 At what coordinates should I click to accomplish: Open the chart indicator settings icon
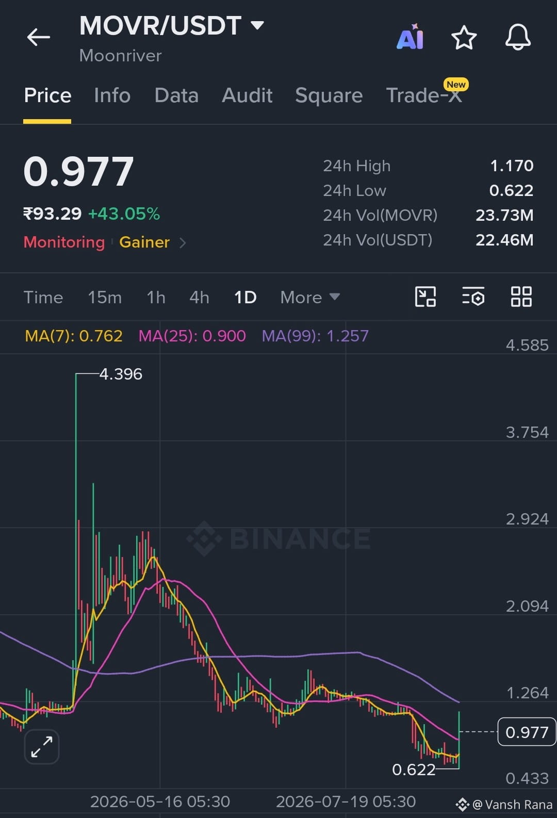pos(473,297)
